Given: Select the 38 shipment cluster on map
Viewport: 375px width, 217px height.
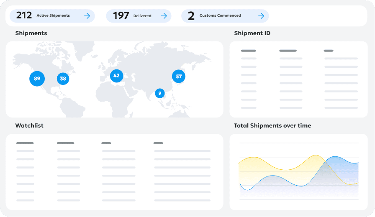Looking at the screenshot, I should (63, 79).
